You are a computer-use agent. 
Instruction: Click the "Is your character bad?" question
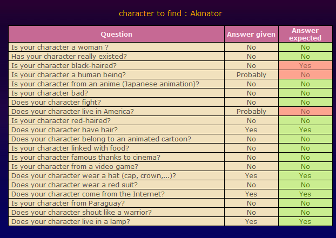pos(51,93)
